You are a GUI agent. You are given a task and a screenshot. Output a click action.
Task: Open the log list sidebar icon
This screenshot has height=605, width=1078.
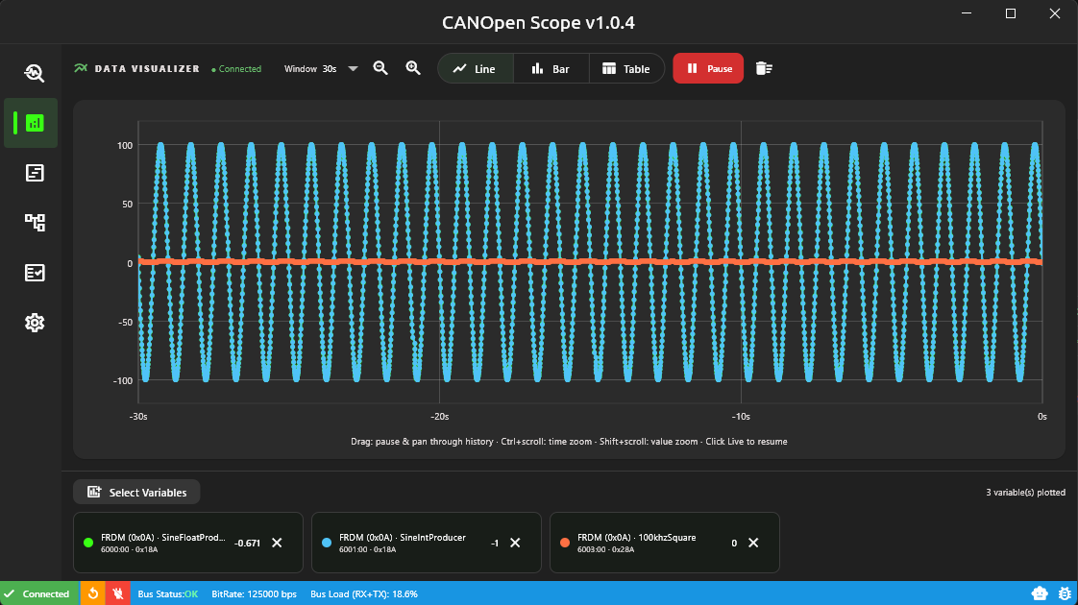tap(35, 173)
